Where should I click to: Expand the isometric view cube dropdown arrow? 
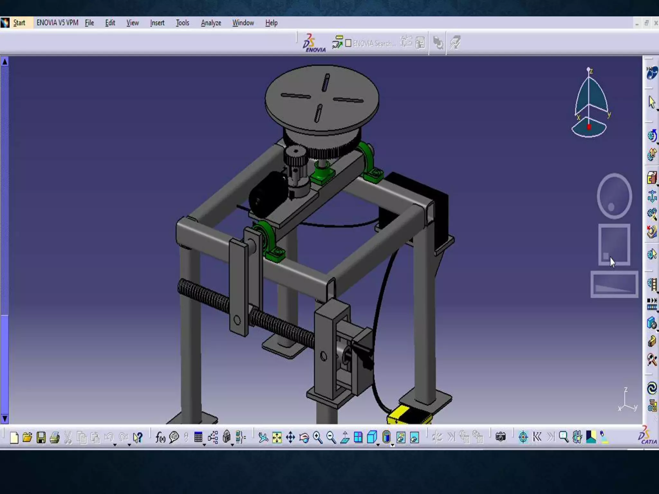(378, 445)
